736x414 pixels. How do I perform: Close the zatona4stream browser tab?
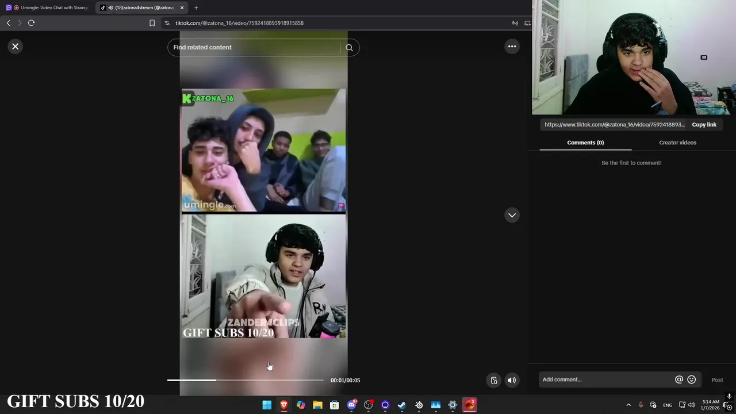click(x=182, y=7)
